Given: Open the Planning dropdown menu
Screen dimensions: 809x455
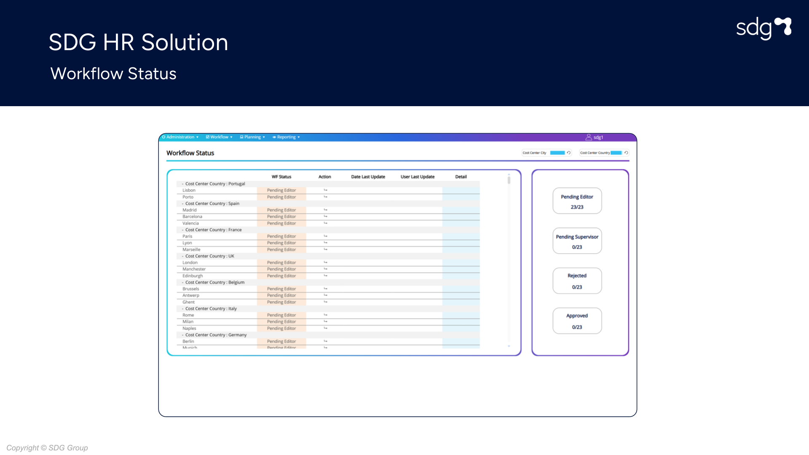Looking at the screenshot, I should 252,137.
